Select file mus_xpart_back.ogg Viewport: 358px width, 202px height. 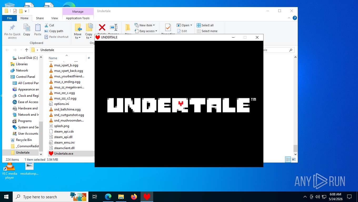tap(68, 71)
